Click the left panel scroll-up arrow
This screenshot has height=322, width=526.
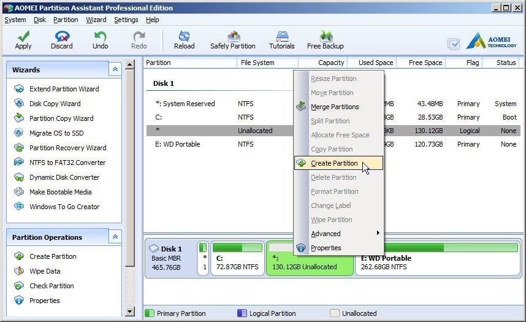[x=129, y=64]
